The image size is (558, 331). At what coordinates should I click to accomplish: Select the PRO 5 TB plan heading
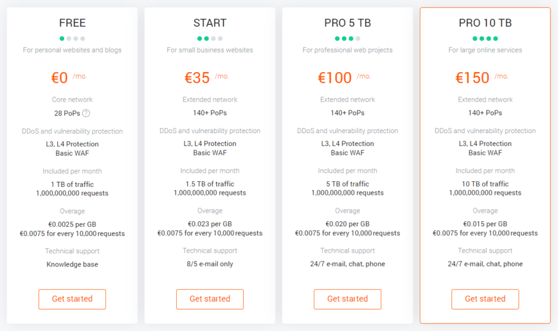347,23
